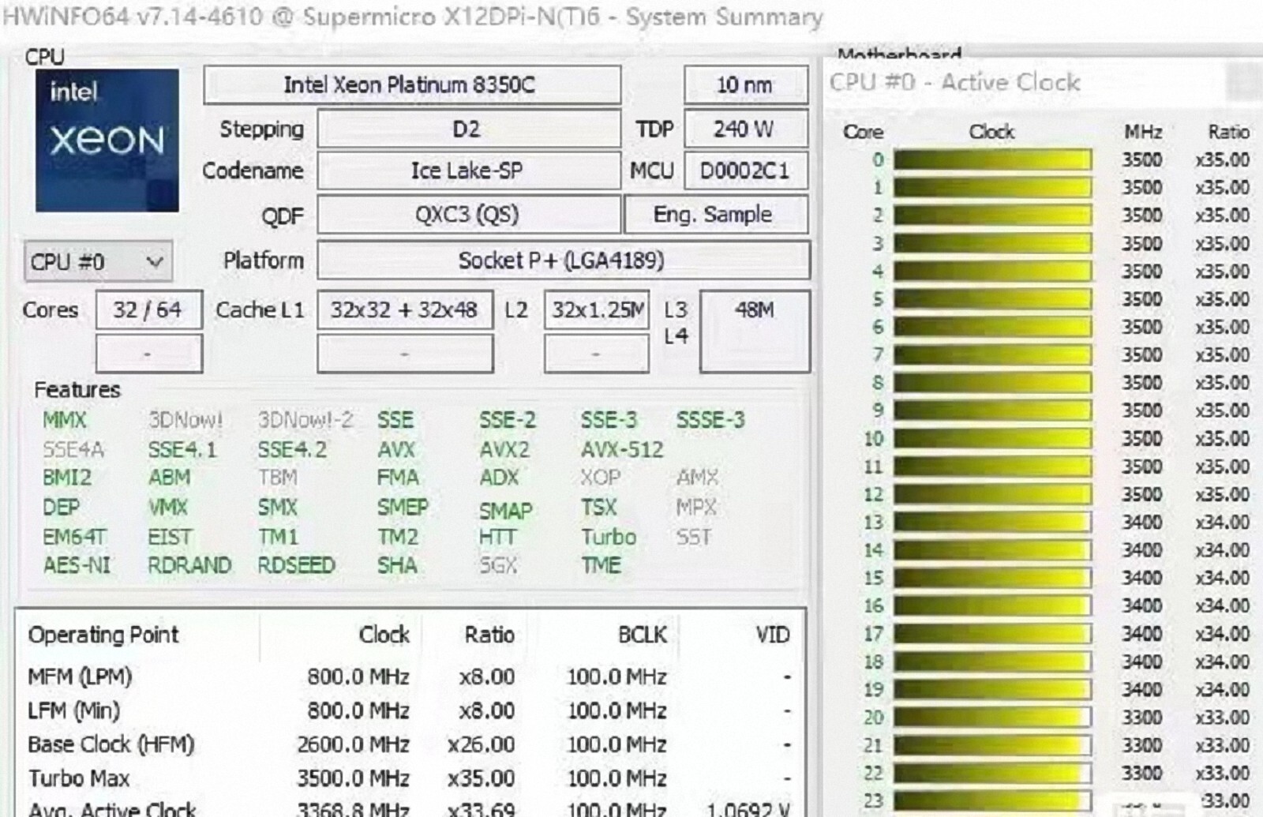Screen dimensions: 1263x817
Task: Click the VID column header
Action: pyautogui.click(x=772, y=635)
